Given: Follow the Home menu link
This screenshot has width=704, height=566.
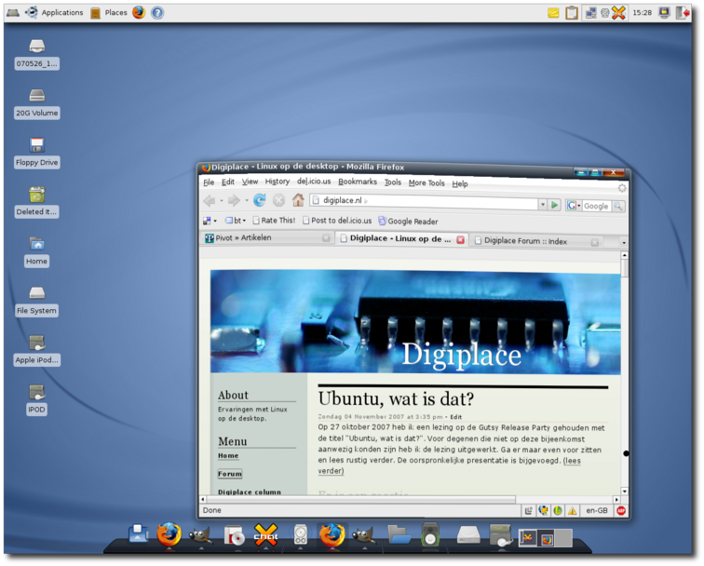Looking at the screenshot, I should pos(228,455).
